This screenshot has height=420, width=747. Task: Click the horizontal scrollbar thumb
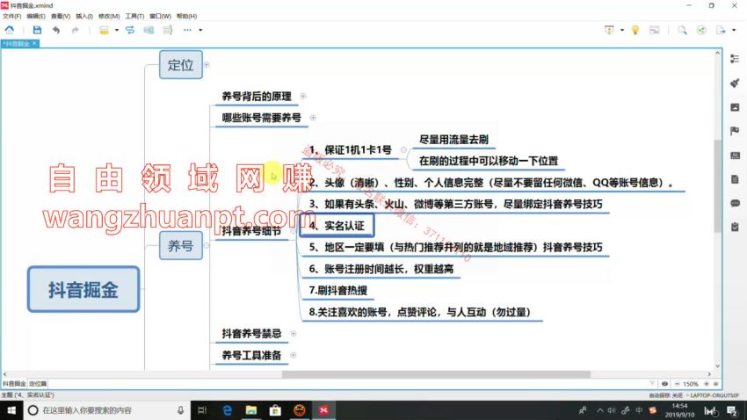[436, 374]
